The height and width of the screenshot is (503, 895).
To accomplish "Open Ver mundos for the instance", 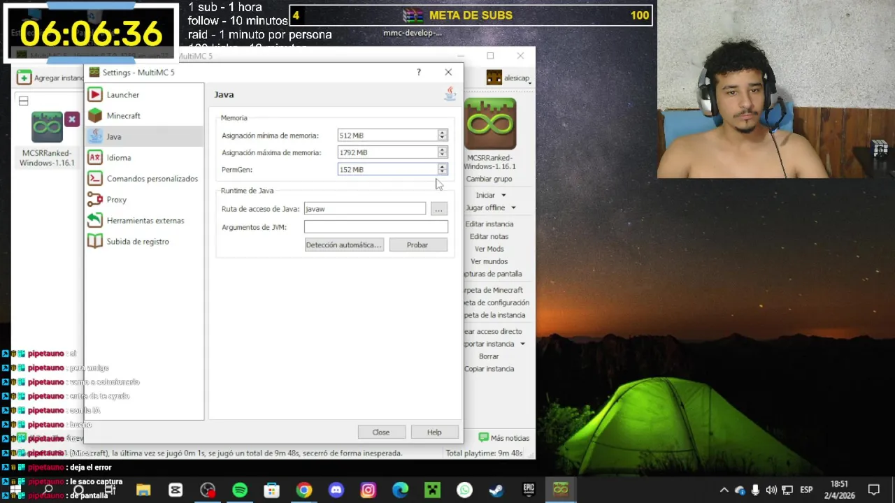I will (x=489, y=262).
